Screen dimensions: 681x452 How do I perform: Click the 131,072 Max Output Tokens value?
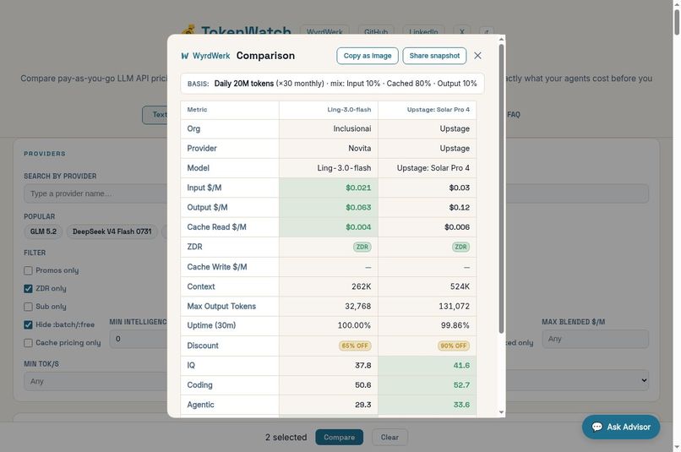454,306
